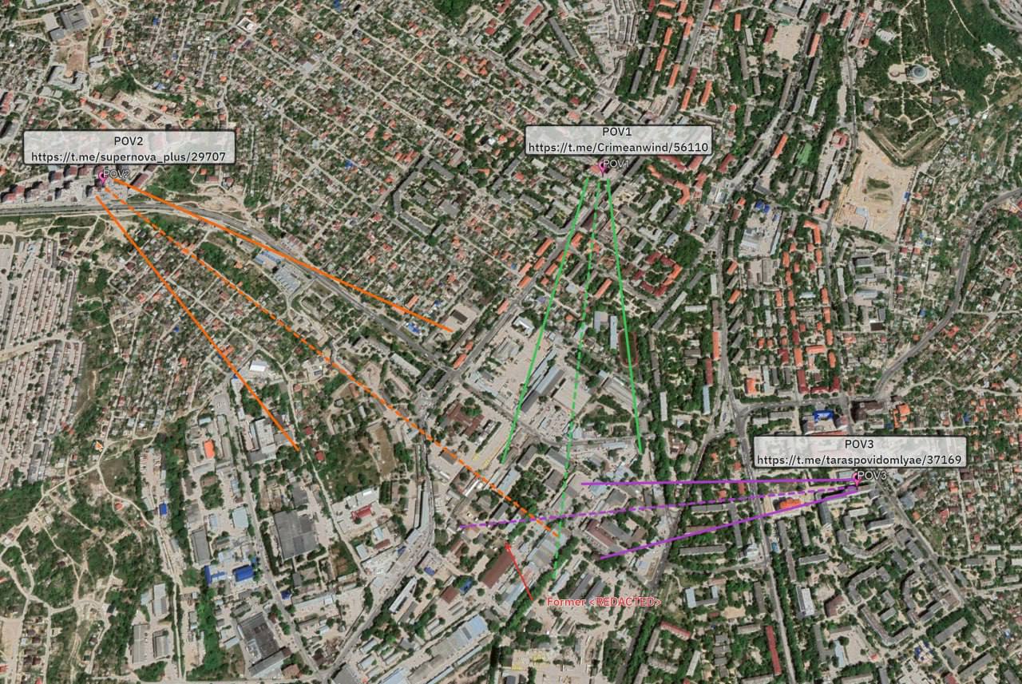Viewport: 1022px width, 684px height.
Task: Click the sandy construction site clearing
Action: click(874, 188)
